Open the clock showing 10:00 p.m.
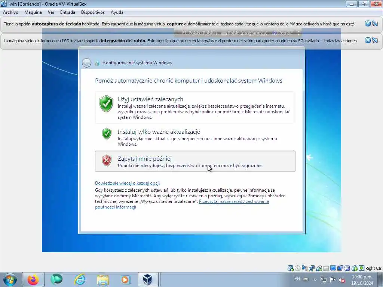Viewport: 383px width, 287px height. [362, 280]
